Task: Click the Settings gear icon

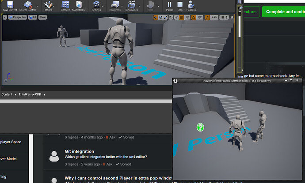Action: (x=96, y=6)
